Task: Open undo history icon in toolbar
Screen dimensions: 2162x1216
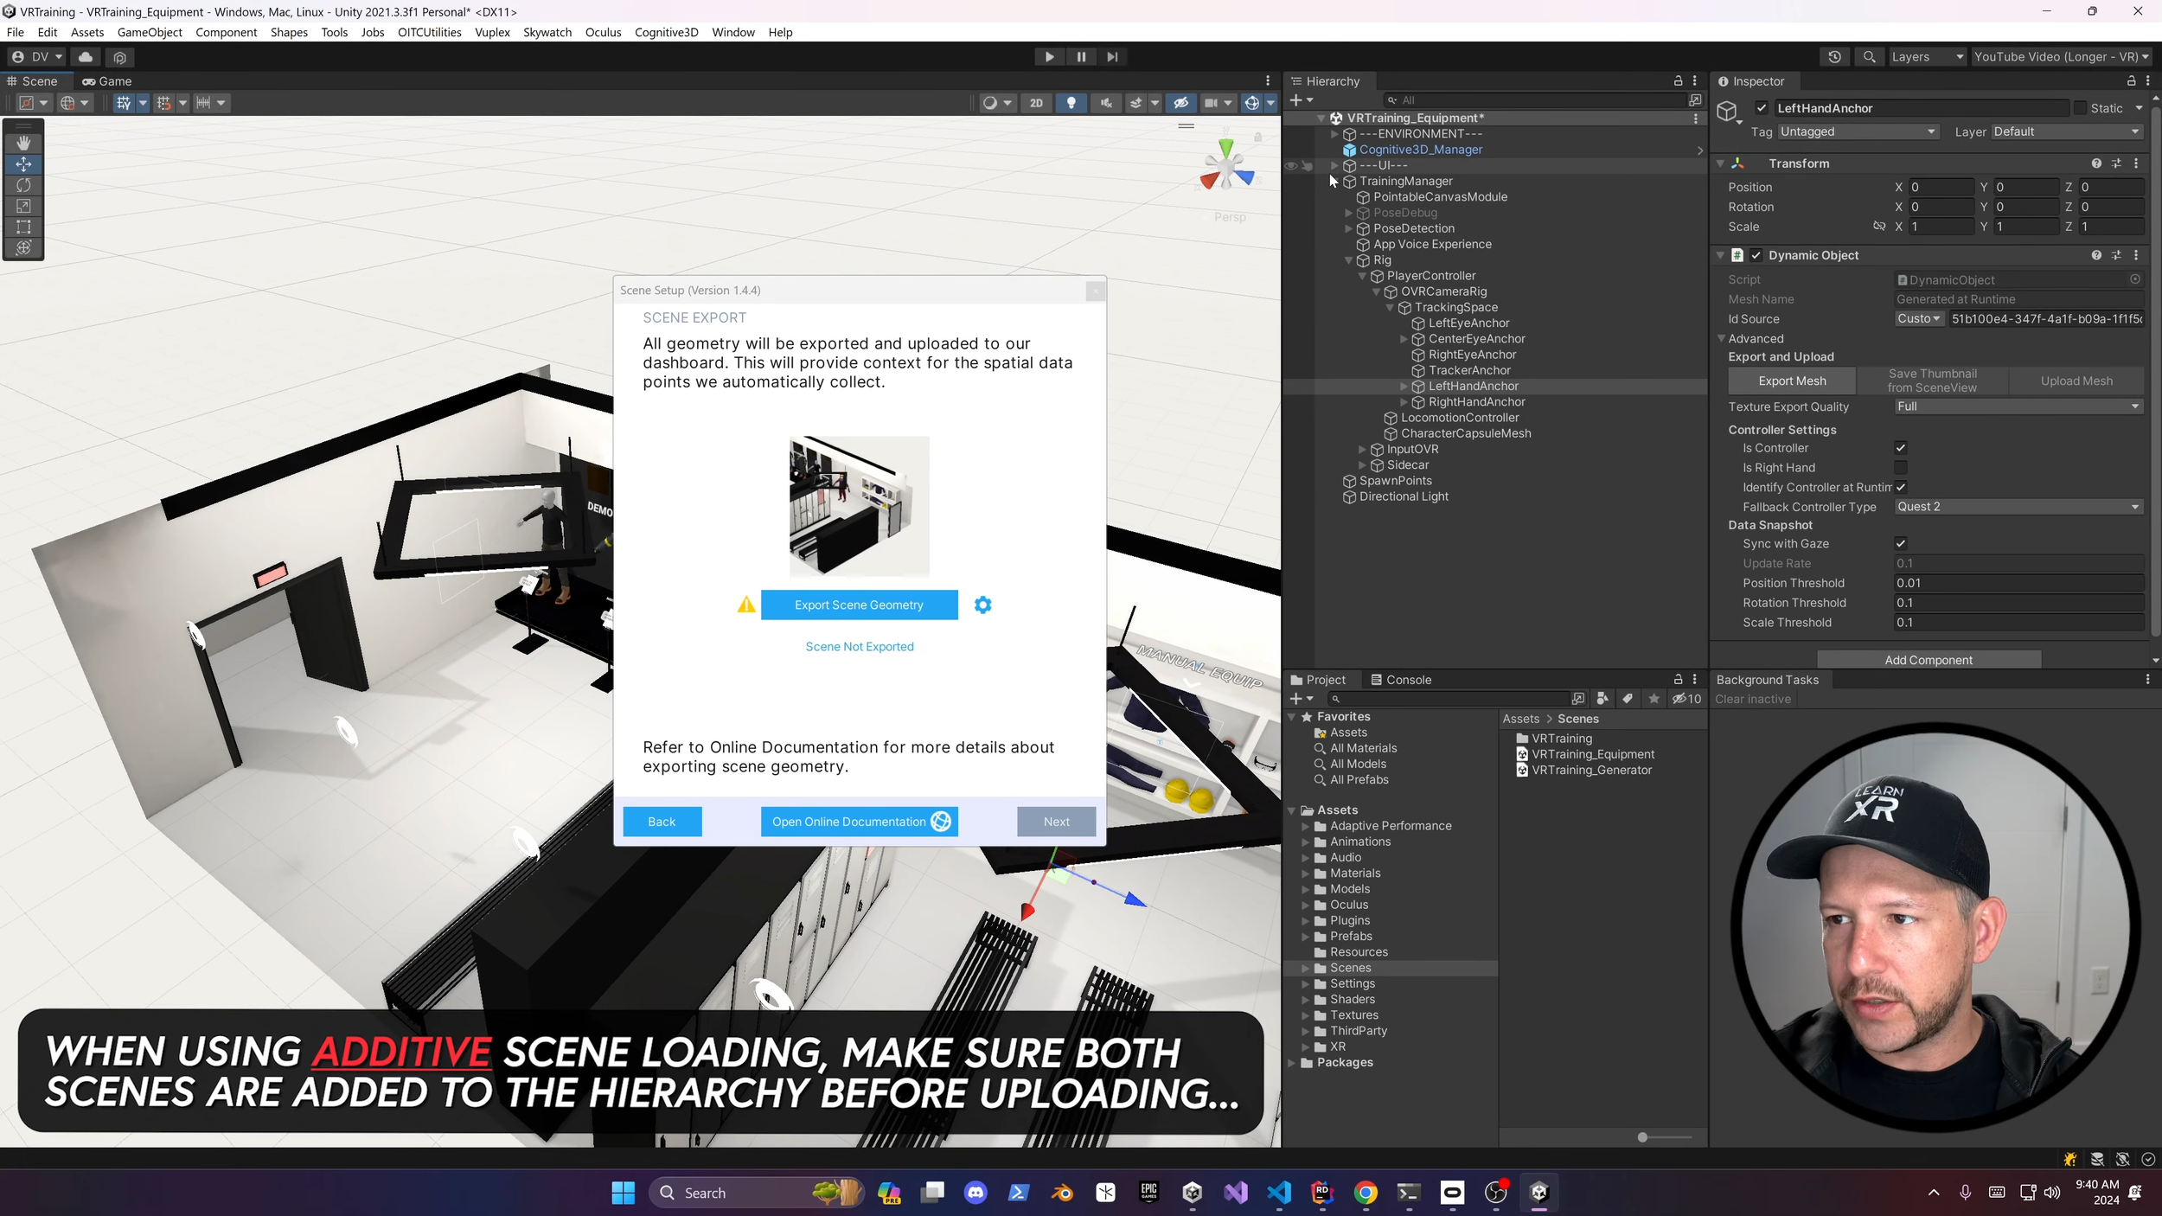Action: click(x=1834, y=57)
